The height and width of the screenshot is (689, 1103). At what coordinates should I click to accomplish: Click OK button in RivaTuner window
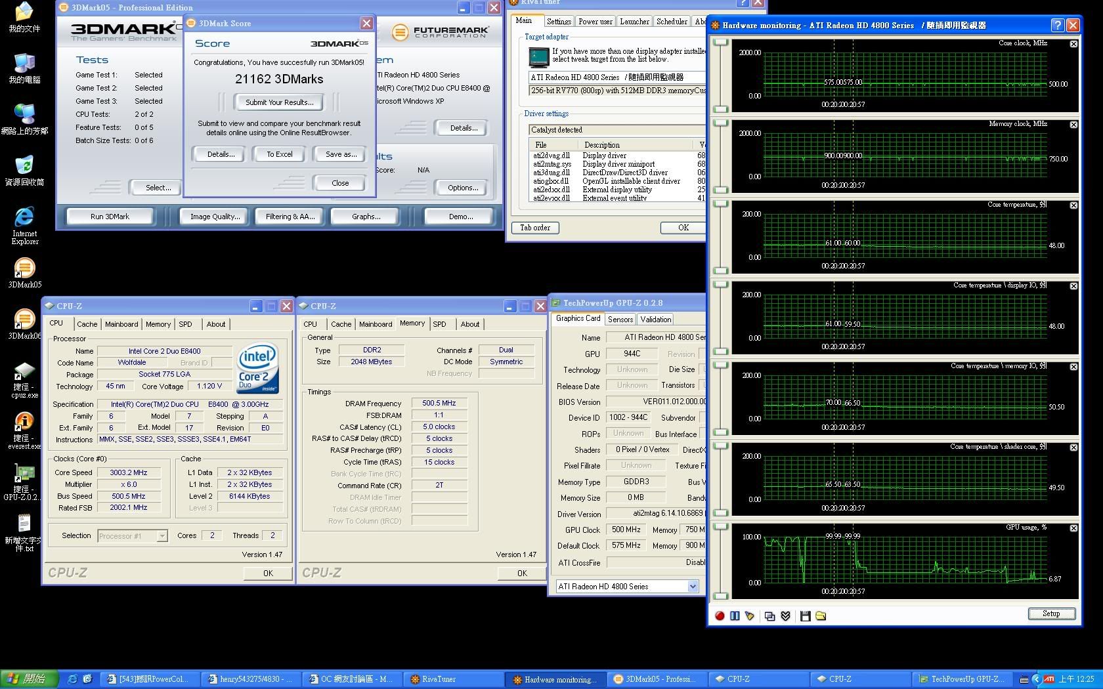click(x=683, y=228)
